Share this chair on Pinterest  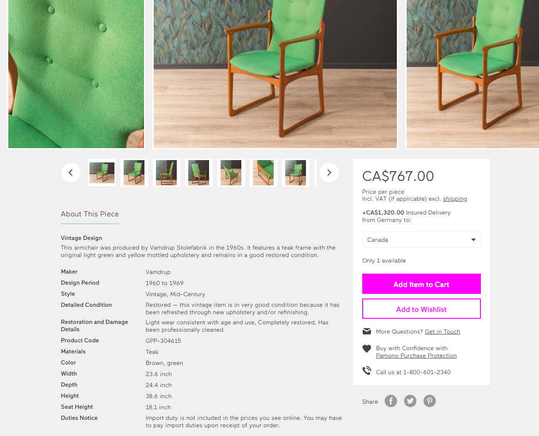click(x=429, y=401)
